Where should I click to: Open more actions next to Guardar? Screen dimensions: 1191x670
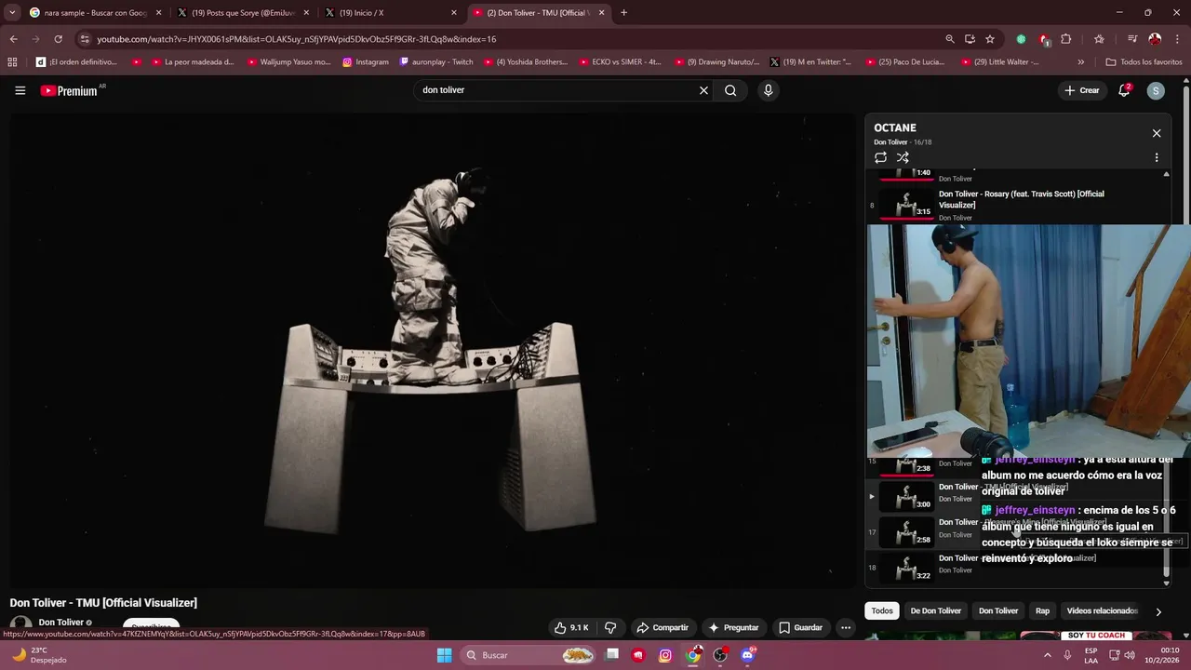click(846, 627)
